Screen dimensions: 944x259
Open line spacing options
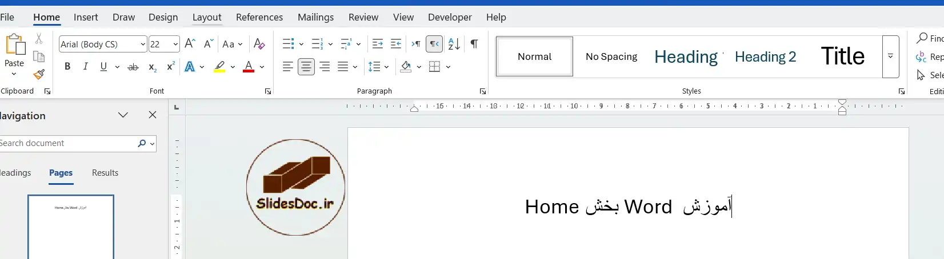pyautogui.click(x=374, y=67)
